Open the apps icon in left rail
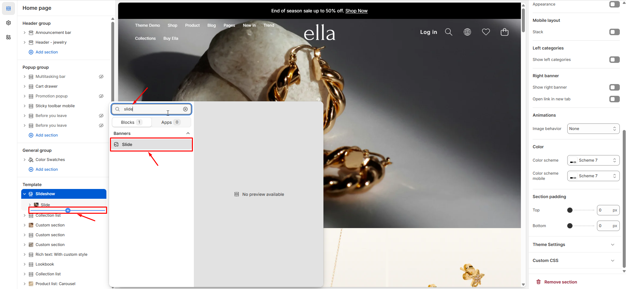The image size is (626, 289). point(8,37)
